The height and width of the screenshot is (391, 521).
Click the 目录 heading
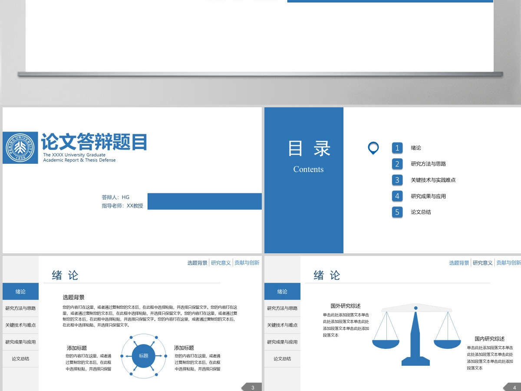tap(309, 149)
